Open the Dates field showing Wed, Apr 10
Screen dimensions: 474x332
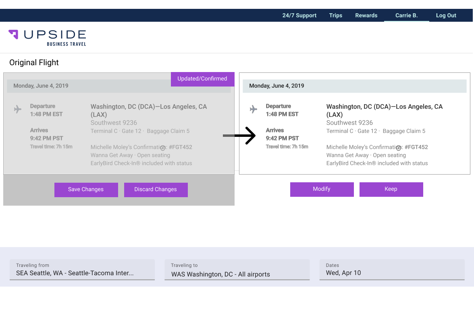(392, 270)
